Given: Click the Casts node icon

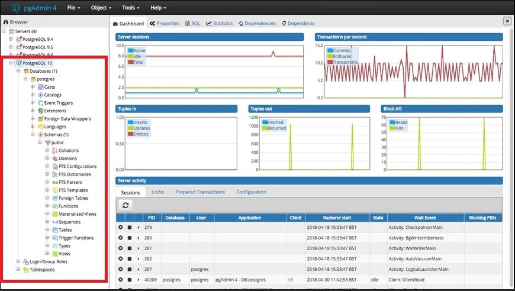Looking at the screenshot, I should [40, 87].
